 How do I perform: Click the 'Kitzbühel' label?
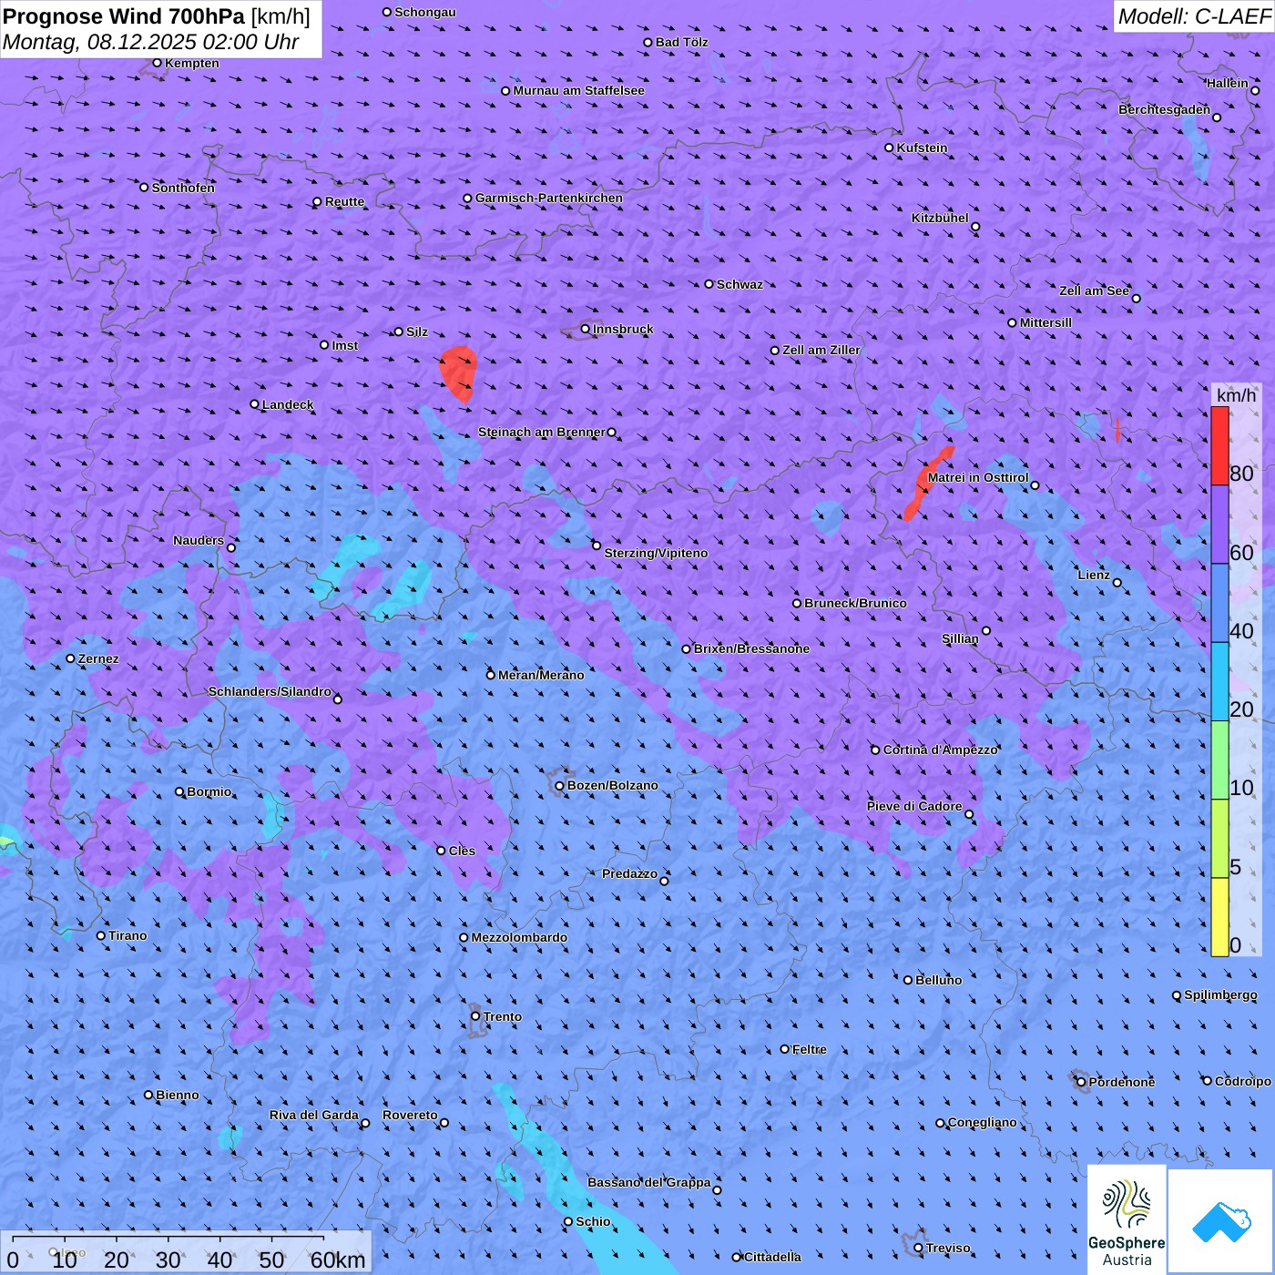(940, 218)
